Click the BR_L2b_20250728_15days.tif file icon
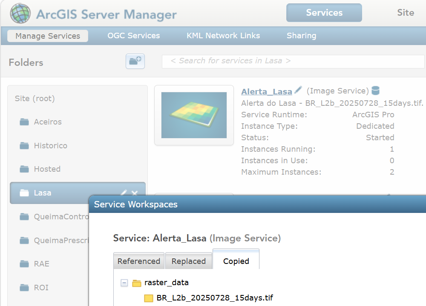The image size is (426, 306). pos(149,298)
